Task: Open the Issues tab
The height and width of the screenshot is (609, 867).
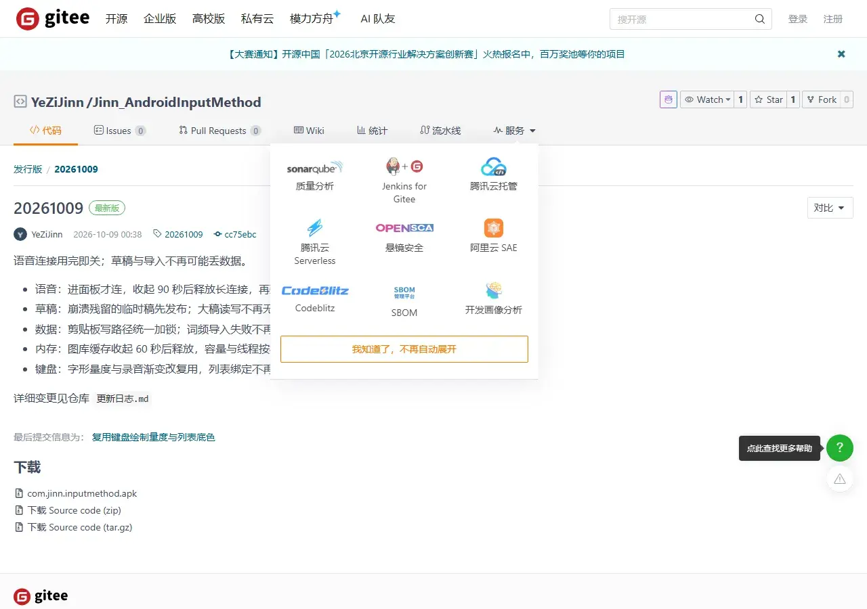Action: pyautogui.click(x=120, y=131)
